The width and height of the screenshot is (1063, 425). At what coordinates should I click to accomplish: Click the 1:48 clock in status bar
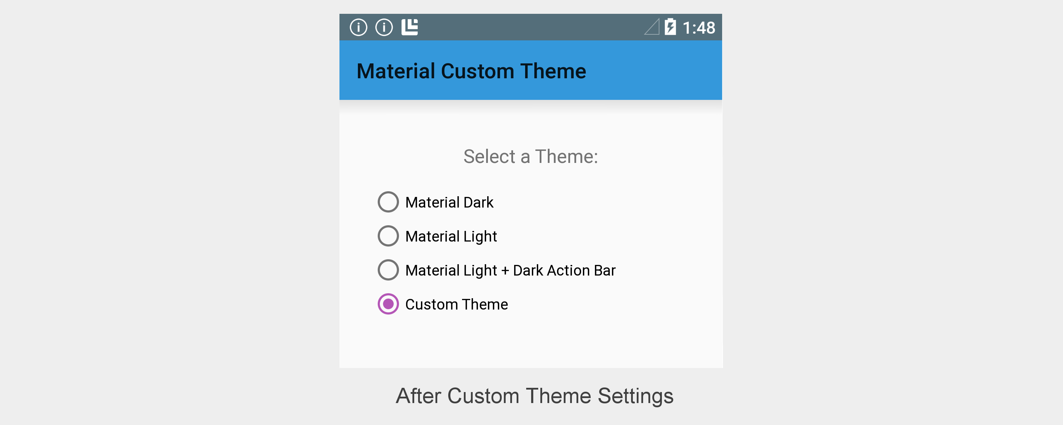click(698, 28)
